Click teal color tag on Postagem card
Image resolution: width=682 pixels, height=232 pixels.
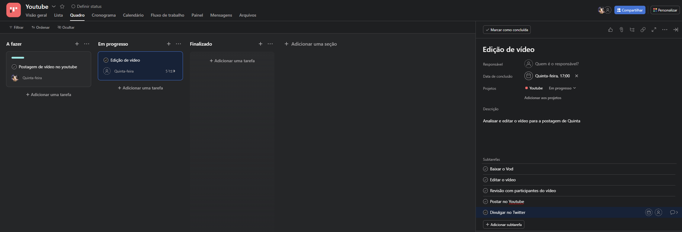pos(18,58)
